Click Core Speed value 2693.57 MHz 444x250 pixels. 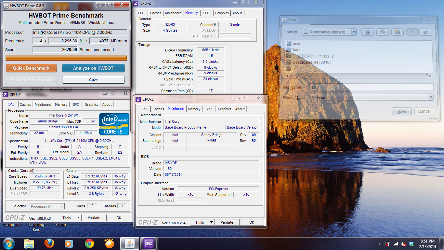pyautogui.click(x=45, y=176)
